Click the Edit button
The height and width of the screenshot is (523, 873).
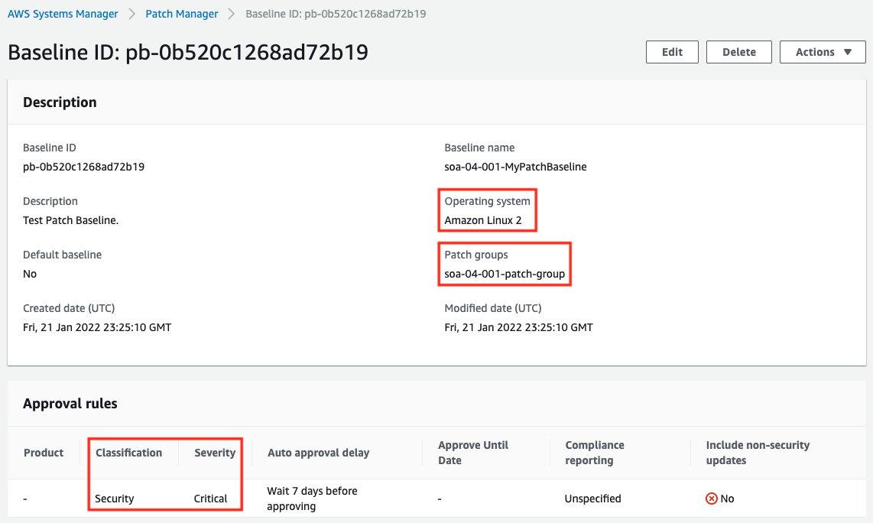(672, 52)
